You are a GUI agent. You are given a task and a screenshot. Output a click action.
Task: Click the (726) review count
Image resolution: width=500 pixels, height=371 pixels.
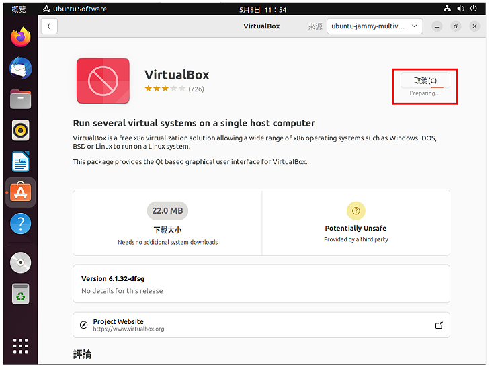click(x=196, y=89)
